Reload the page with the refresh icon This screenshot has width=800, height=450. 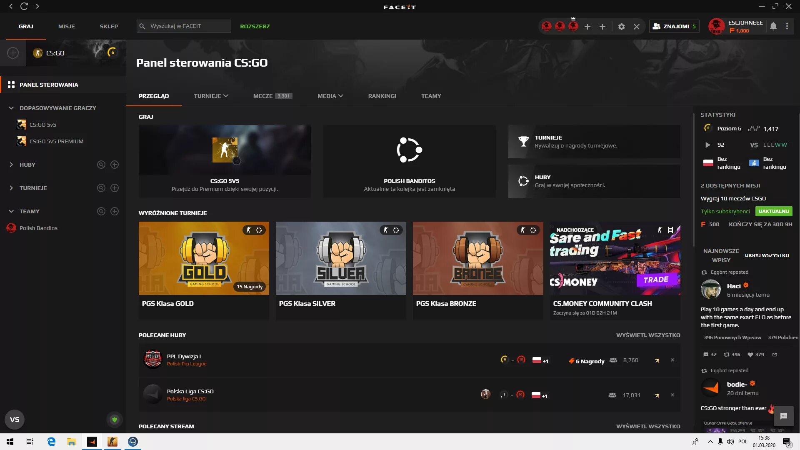24,6
